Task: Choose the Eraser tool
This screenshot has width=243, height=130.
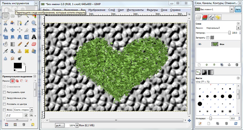Action: click(34, 44)
